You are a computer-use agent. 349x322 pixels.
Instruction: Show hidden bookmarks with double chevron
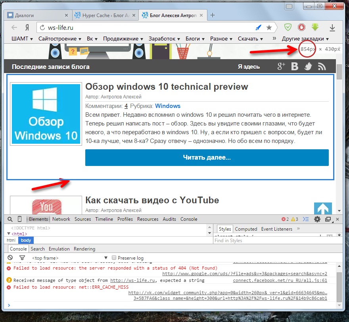[274, 39]
